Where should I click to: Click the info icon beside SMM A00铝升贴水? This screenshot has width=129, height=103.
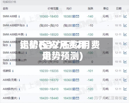pyautogui.click(x=27, y=25)
